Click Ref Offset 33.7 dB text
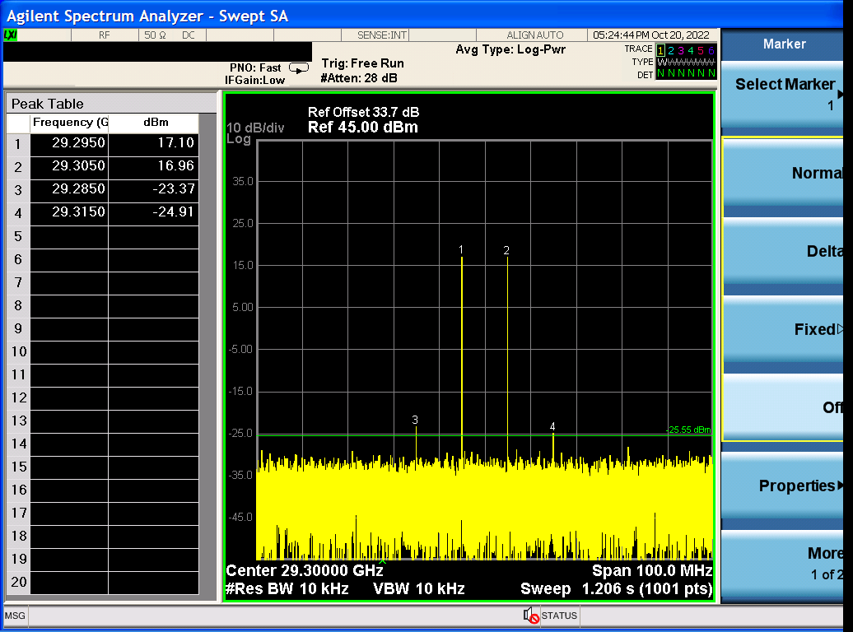 363,112
